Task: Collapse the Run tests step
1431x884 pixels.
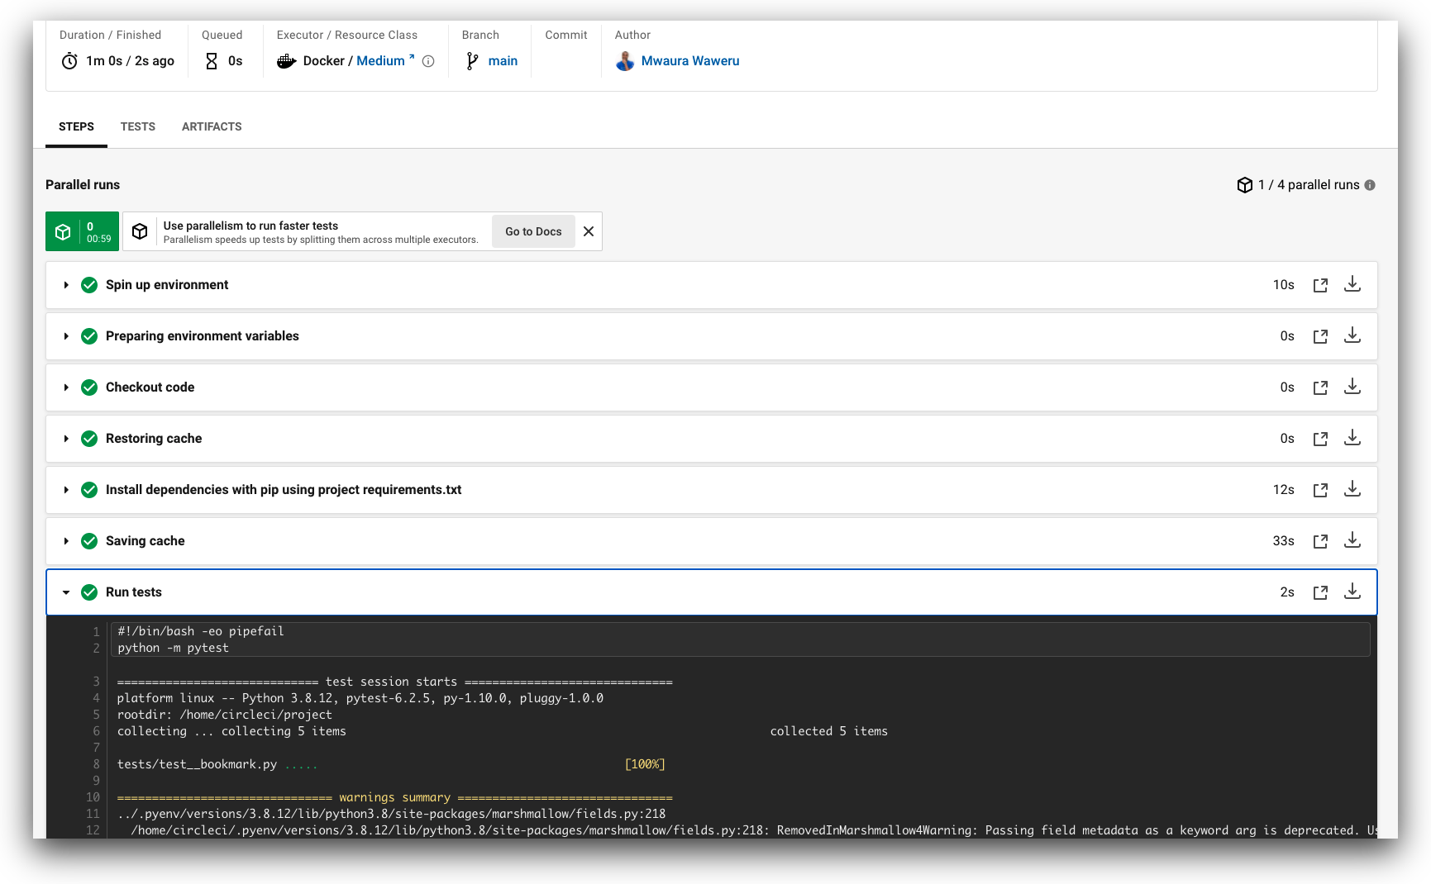Action: coord(66,592)
